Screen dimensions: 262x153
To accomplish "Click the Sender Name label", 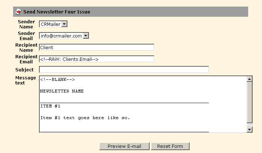I will 26,24.
